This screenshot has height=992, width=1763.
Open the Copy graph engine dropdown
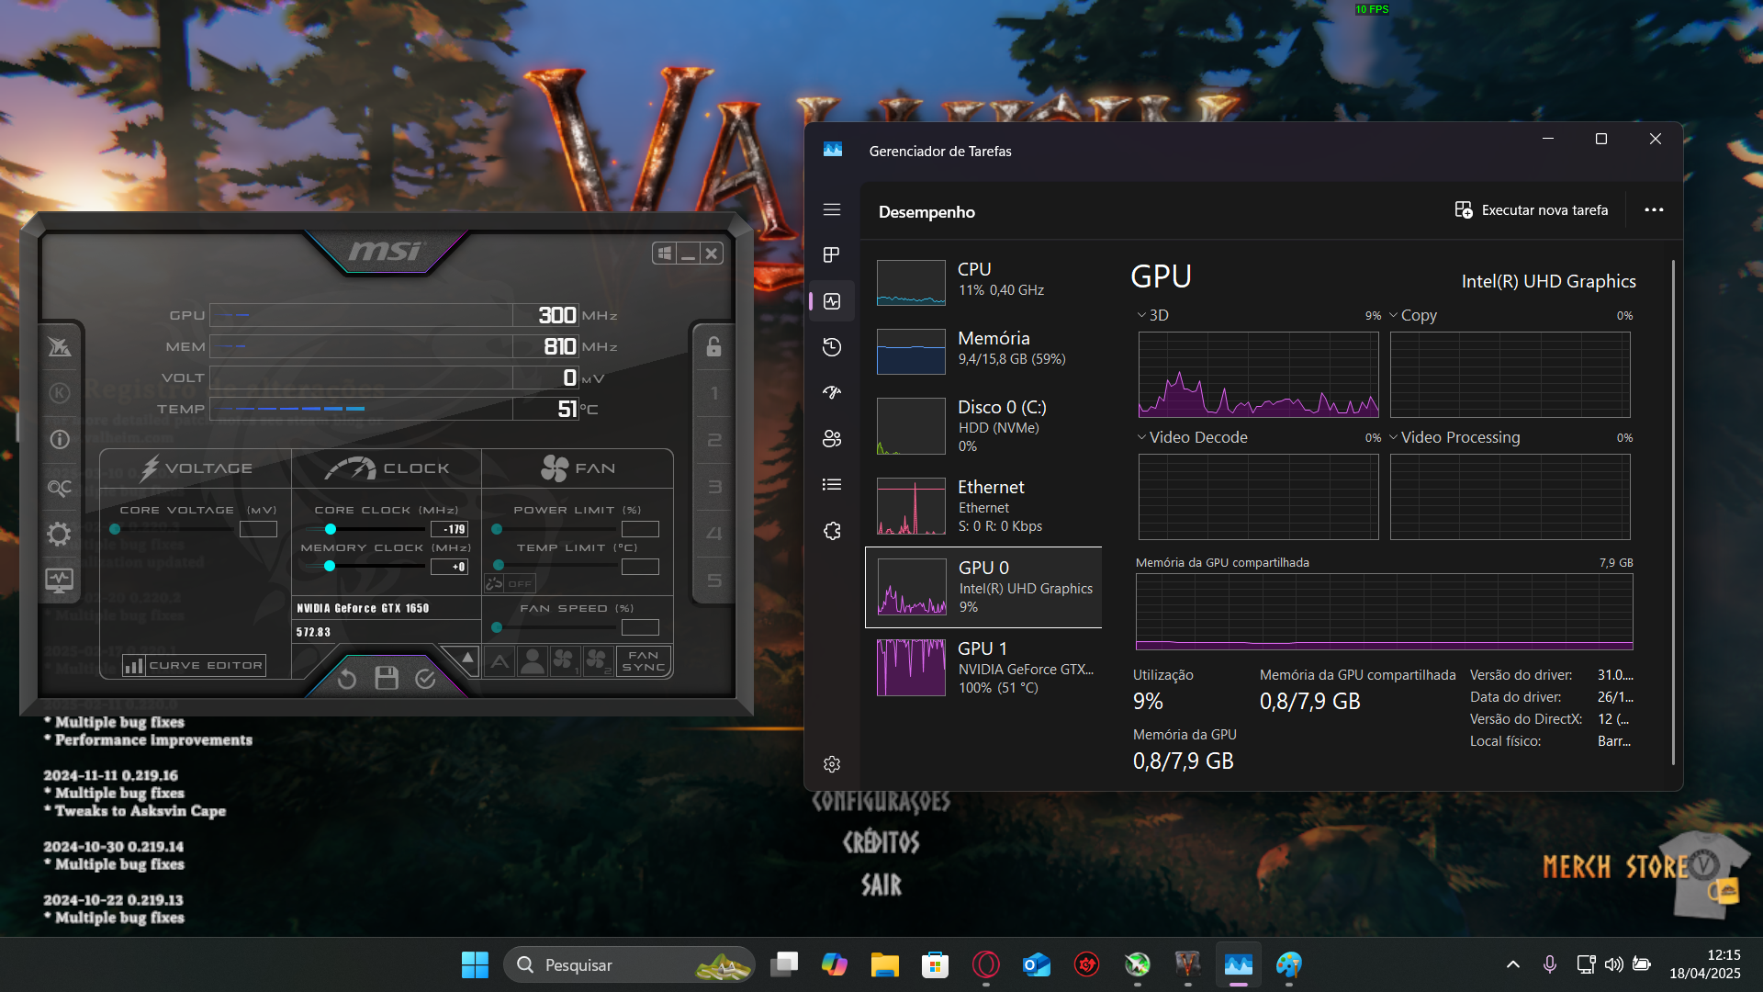1413,315
